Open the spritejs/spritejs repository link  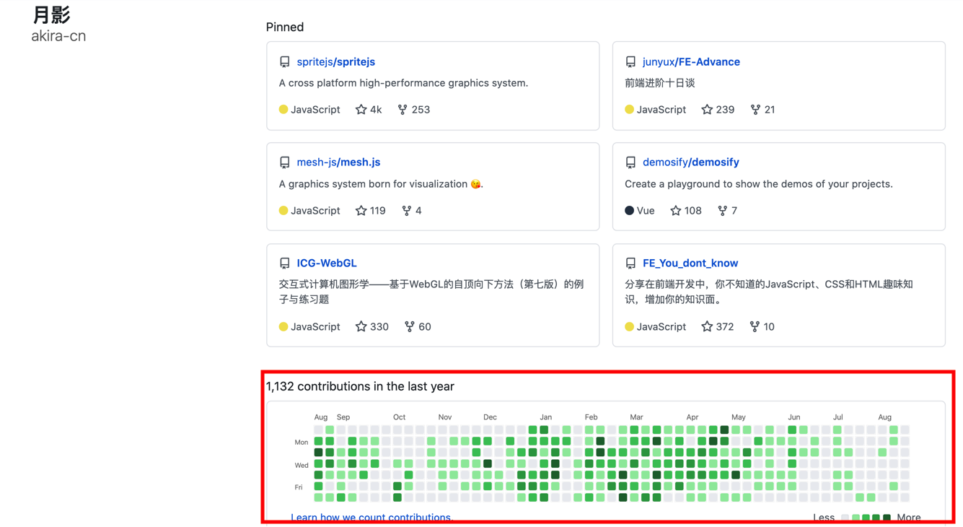click(335, 62)
